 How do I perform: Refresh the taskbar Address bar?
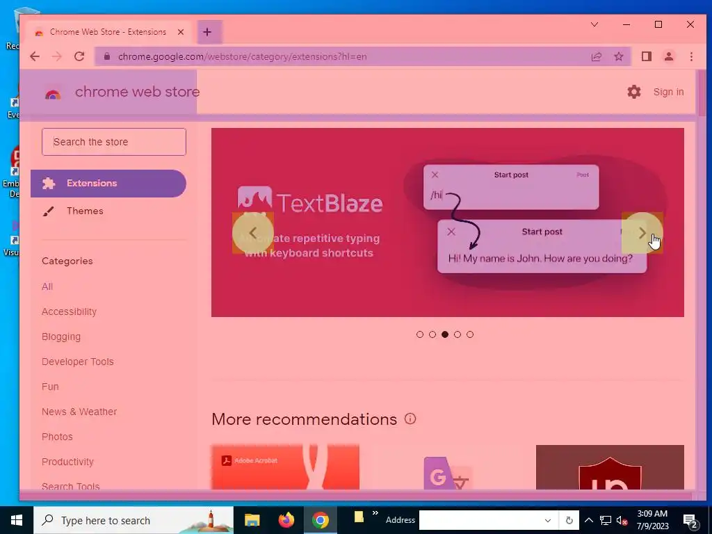[569, 520]
